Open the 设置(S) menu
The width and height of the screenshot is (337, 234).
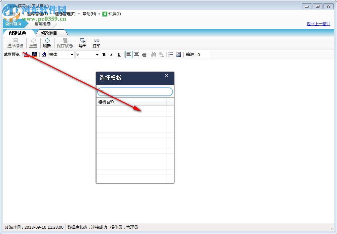[x=13, y=14]
